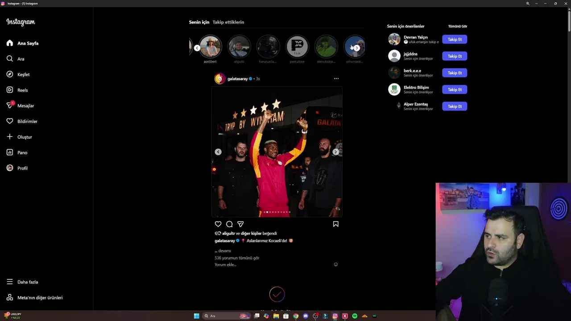Open Meta'nın diğer ürünleri menu

point(34,297)
